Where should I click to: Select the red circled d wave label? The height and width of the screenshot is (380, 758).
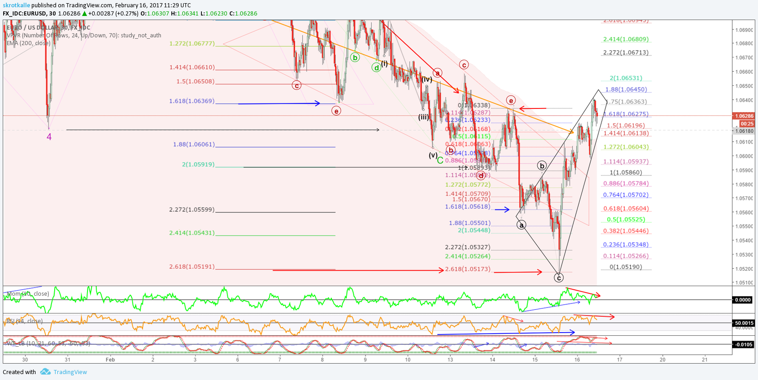(x=481, y=176)
